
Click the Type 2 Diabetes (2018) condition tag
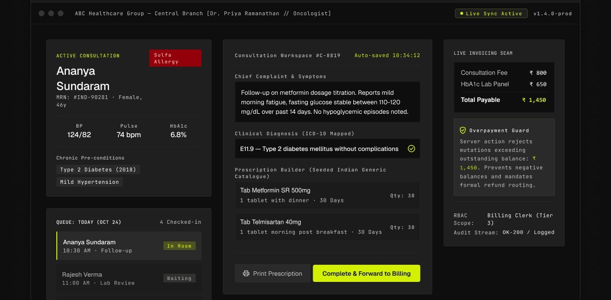(x=98, y=170)
